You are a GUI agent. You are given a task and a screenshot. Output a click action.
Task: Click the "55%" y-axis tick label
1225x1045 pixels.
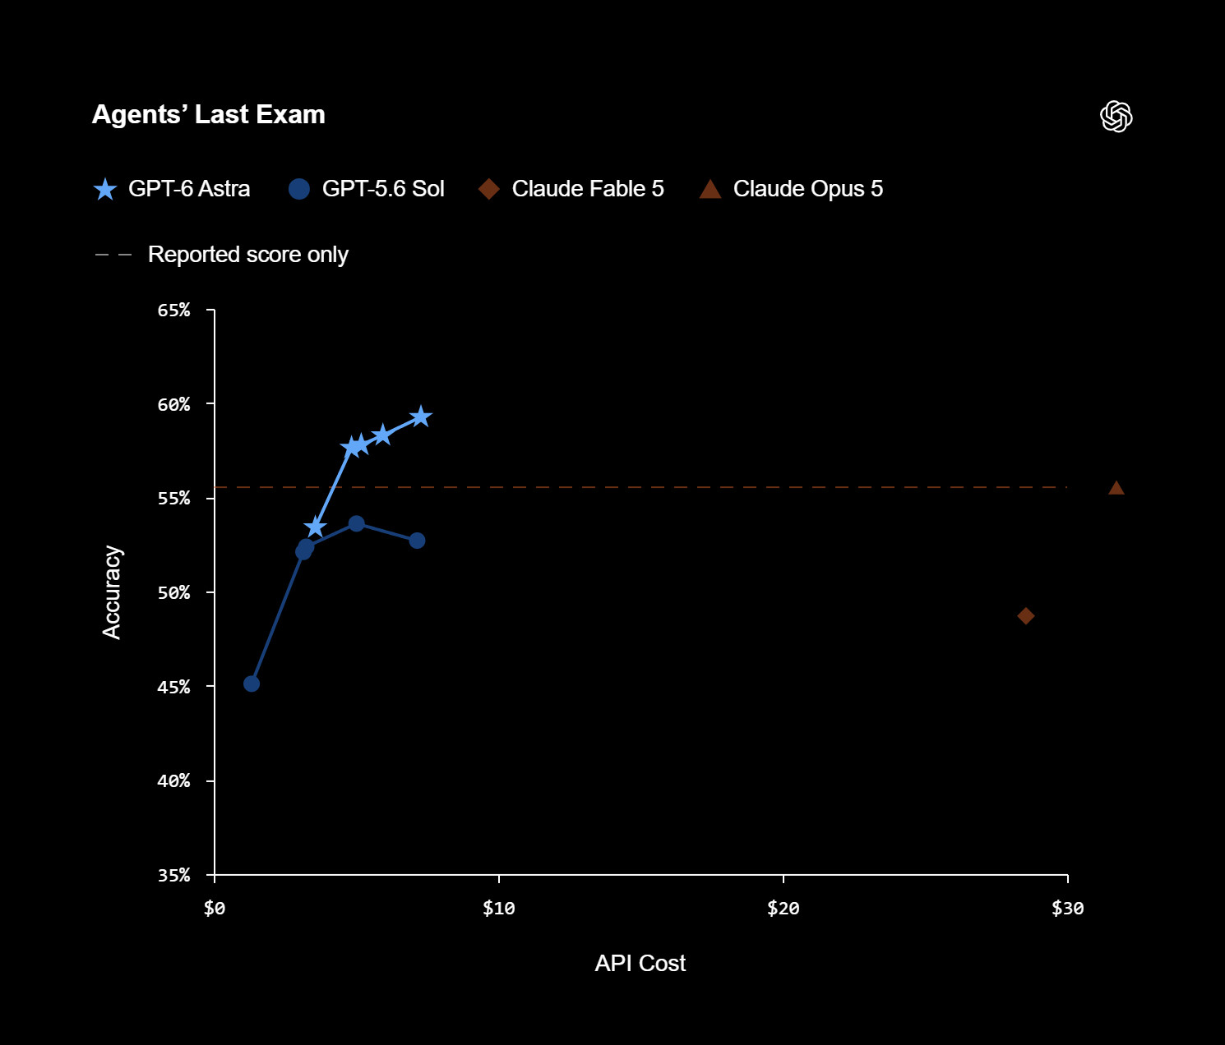click(x=173, y=499)
